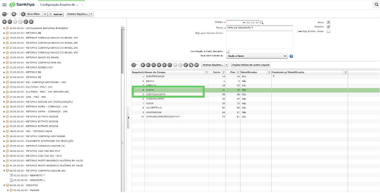
Task: Click the attachment icon above the tree
Action: [x=31, y=22]
